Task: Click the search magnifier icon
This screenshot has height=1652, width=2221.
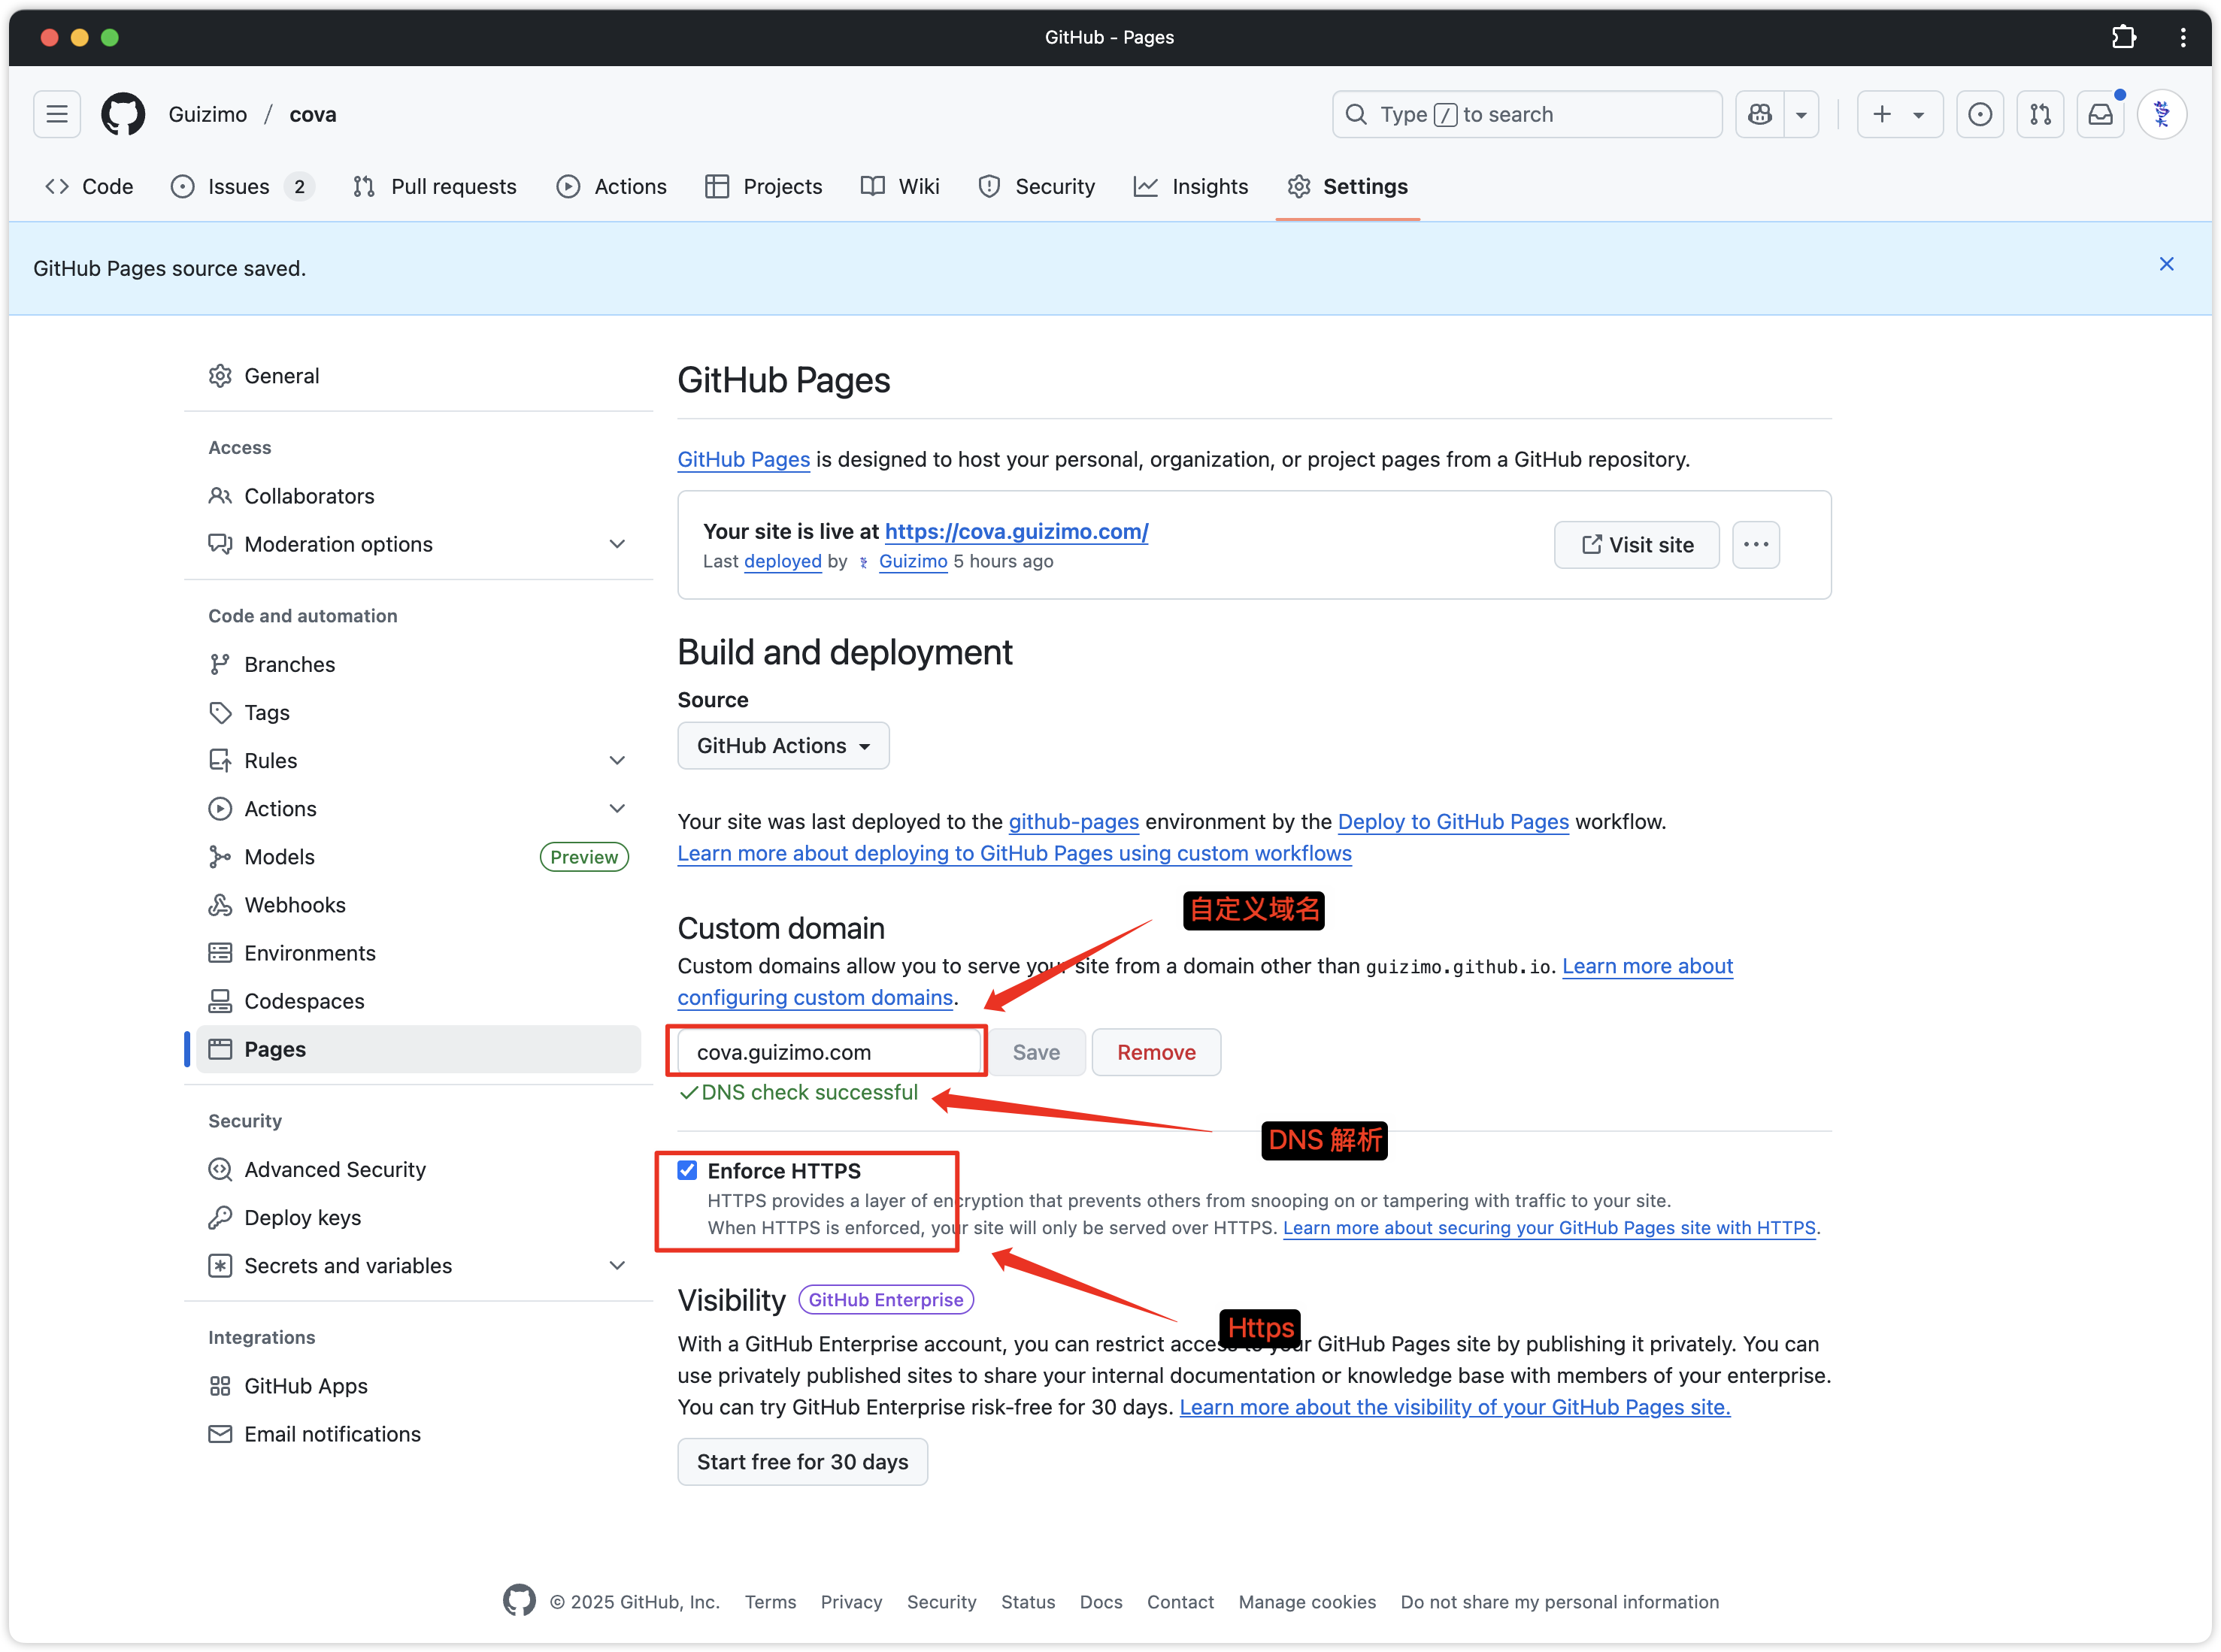Action: coord(1356,114)
